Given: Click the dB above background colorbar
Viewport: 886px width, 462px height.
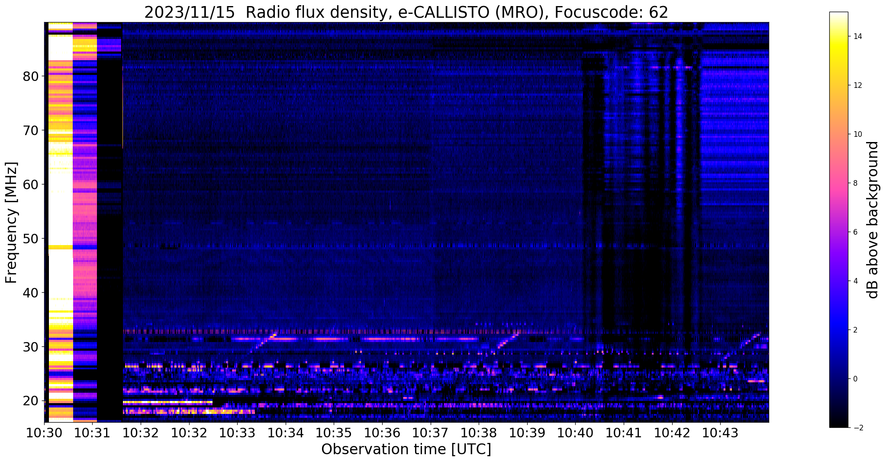Looking at the screenshot, I should point(838,220).
